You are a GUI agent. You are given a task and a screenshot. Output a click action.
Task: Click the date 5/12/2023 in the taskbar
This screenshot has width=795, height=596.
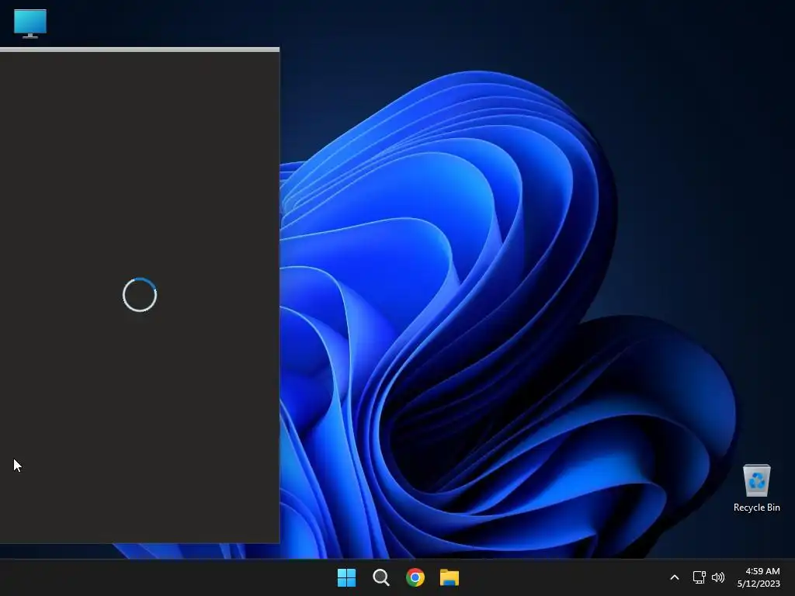click(x=759, y=584)
